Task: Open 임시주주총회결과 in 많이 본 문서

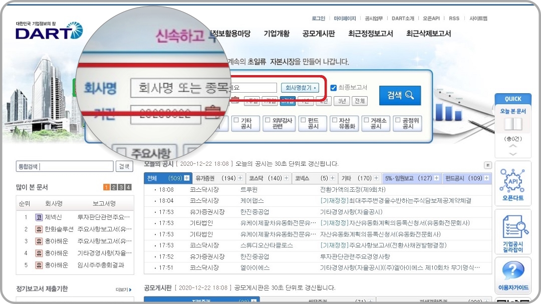Action: tap(101, 265)
